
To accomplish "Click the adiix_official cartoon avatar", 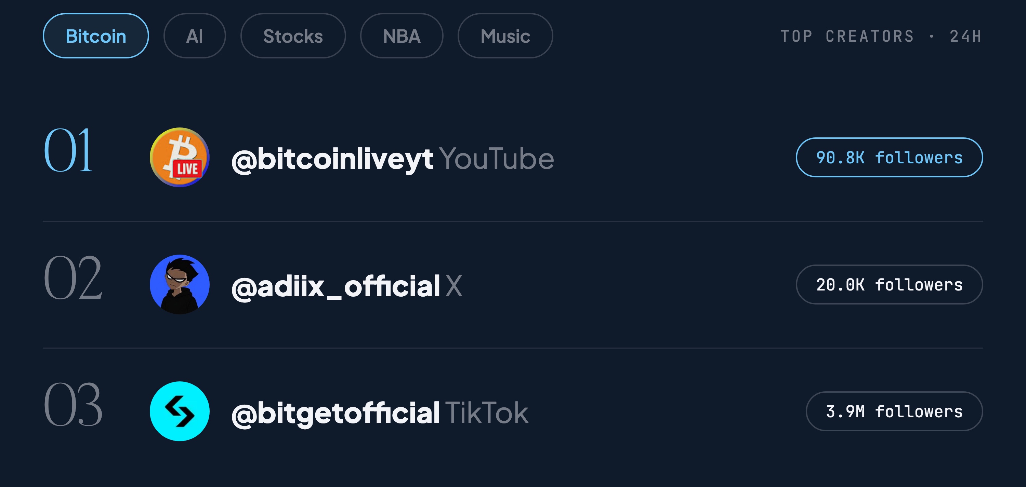I will [180, 284].
